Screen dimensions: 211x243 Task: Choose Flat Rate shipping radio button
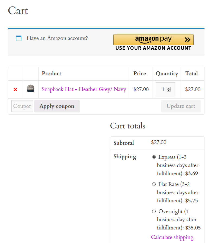pyautogui.click(x=154, y=184)
